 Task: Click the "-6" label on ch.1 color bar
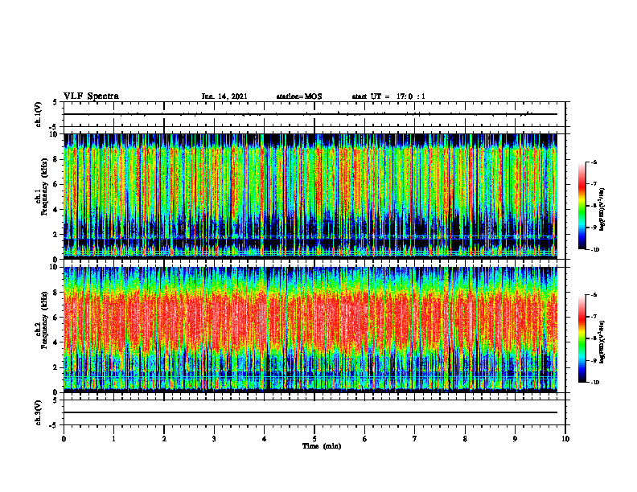click(x=594, y=162)
